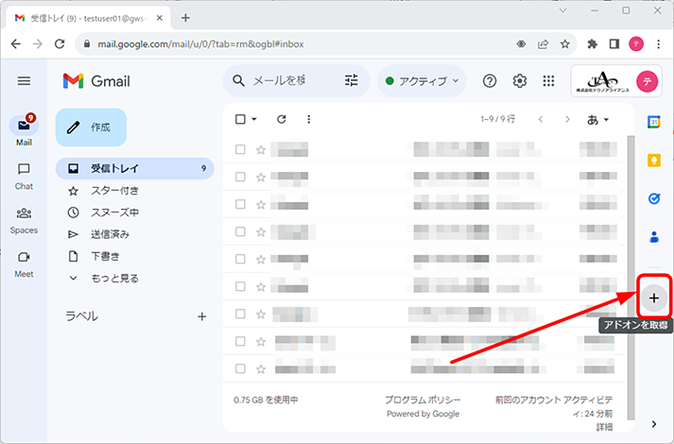Star the first email
Viewport: 674px width, 444px height.
tap(261, 149)
